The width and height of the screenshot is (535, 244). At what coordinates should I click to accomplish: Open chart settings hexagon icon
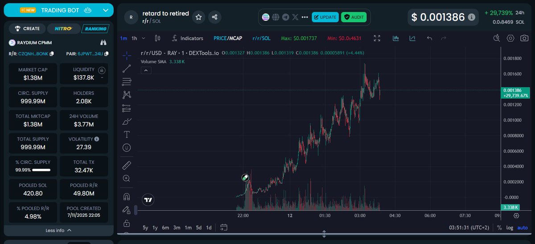(511, 38)
